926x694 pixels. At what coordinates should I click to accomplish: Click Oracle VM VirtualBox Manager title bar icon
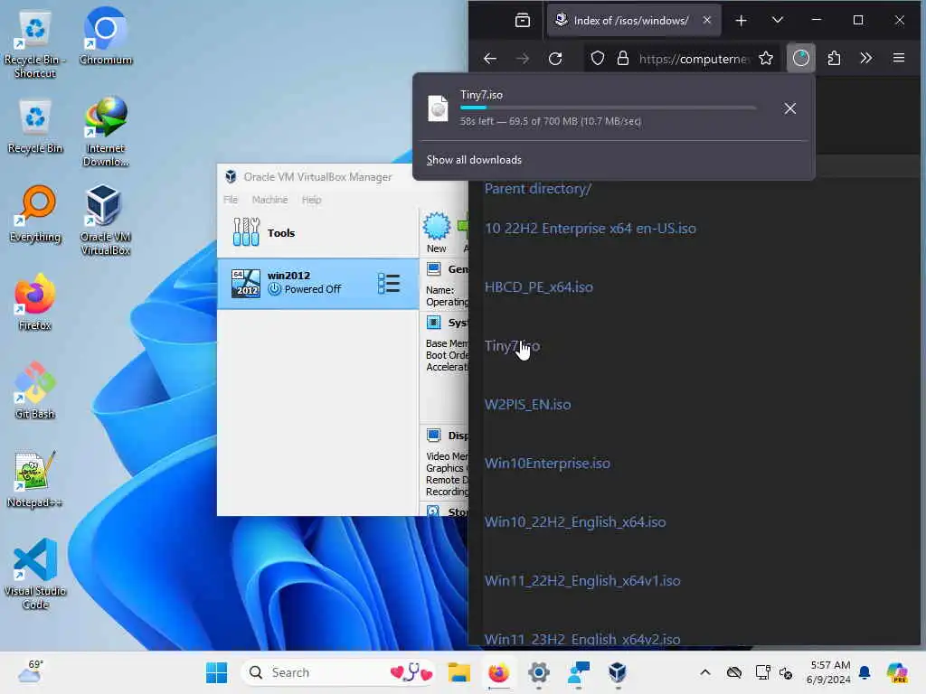coord(231,176)
